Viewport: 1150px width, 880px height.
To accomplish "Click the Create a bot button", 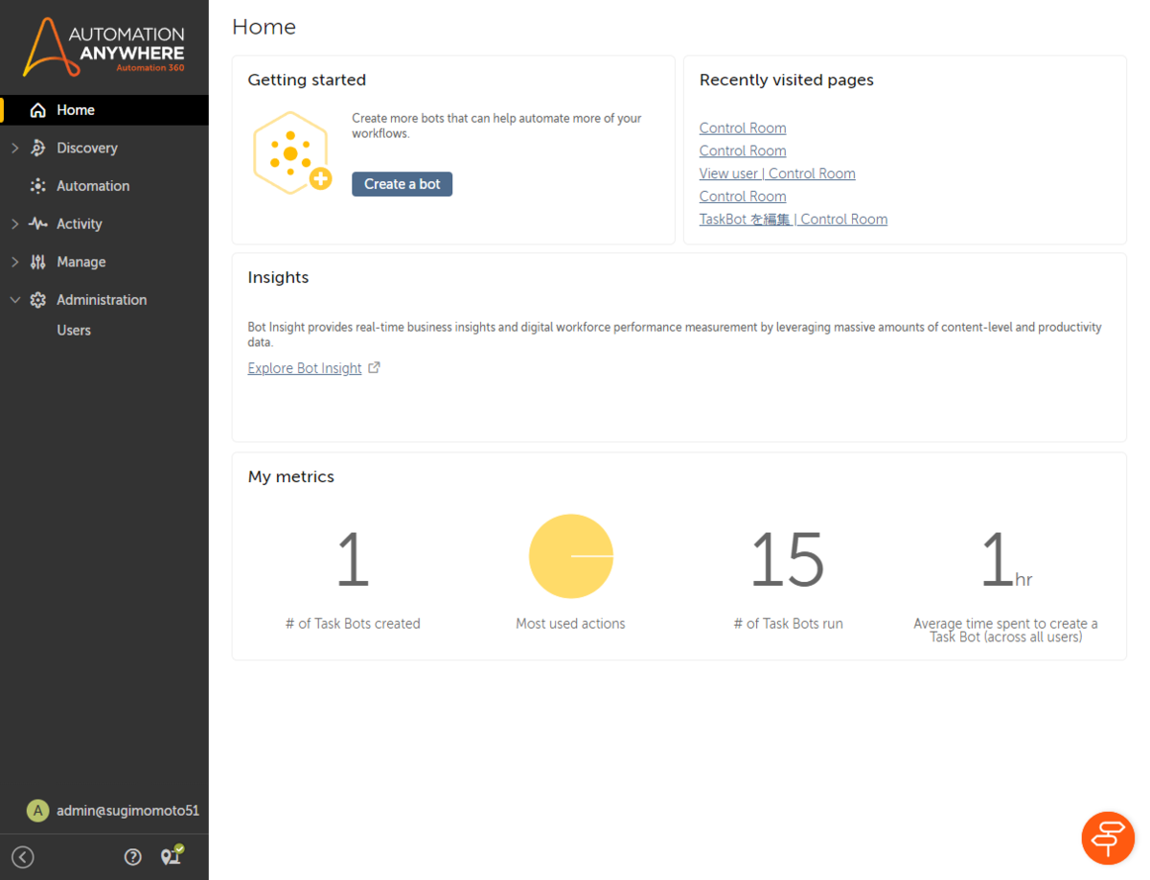I will tap(402, 184).
